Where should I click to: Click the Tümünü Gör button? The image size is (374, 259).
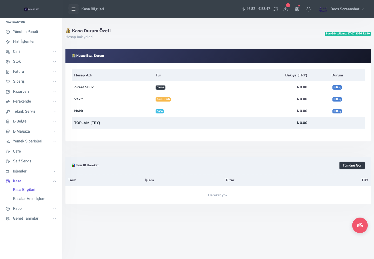352,166
